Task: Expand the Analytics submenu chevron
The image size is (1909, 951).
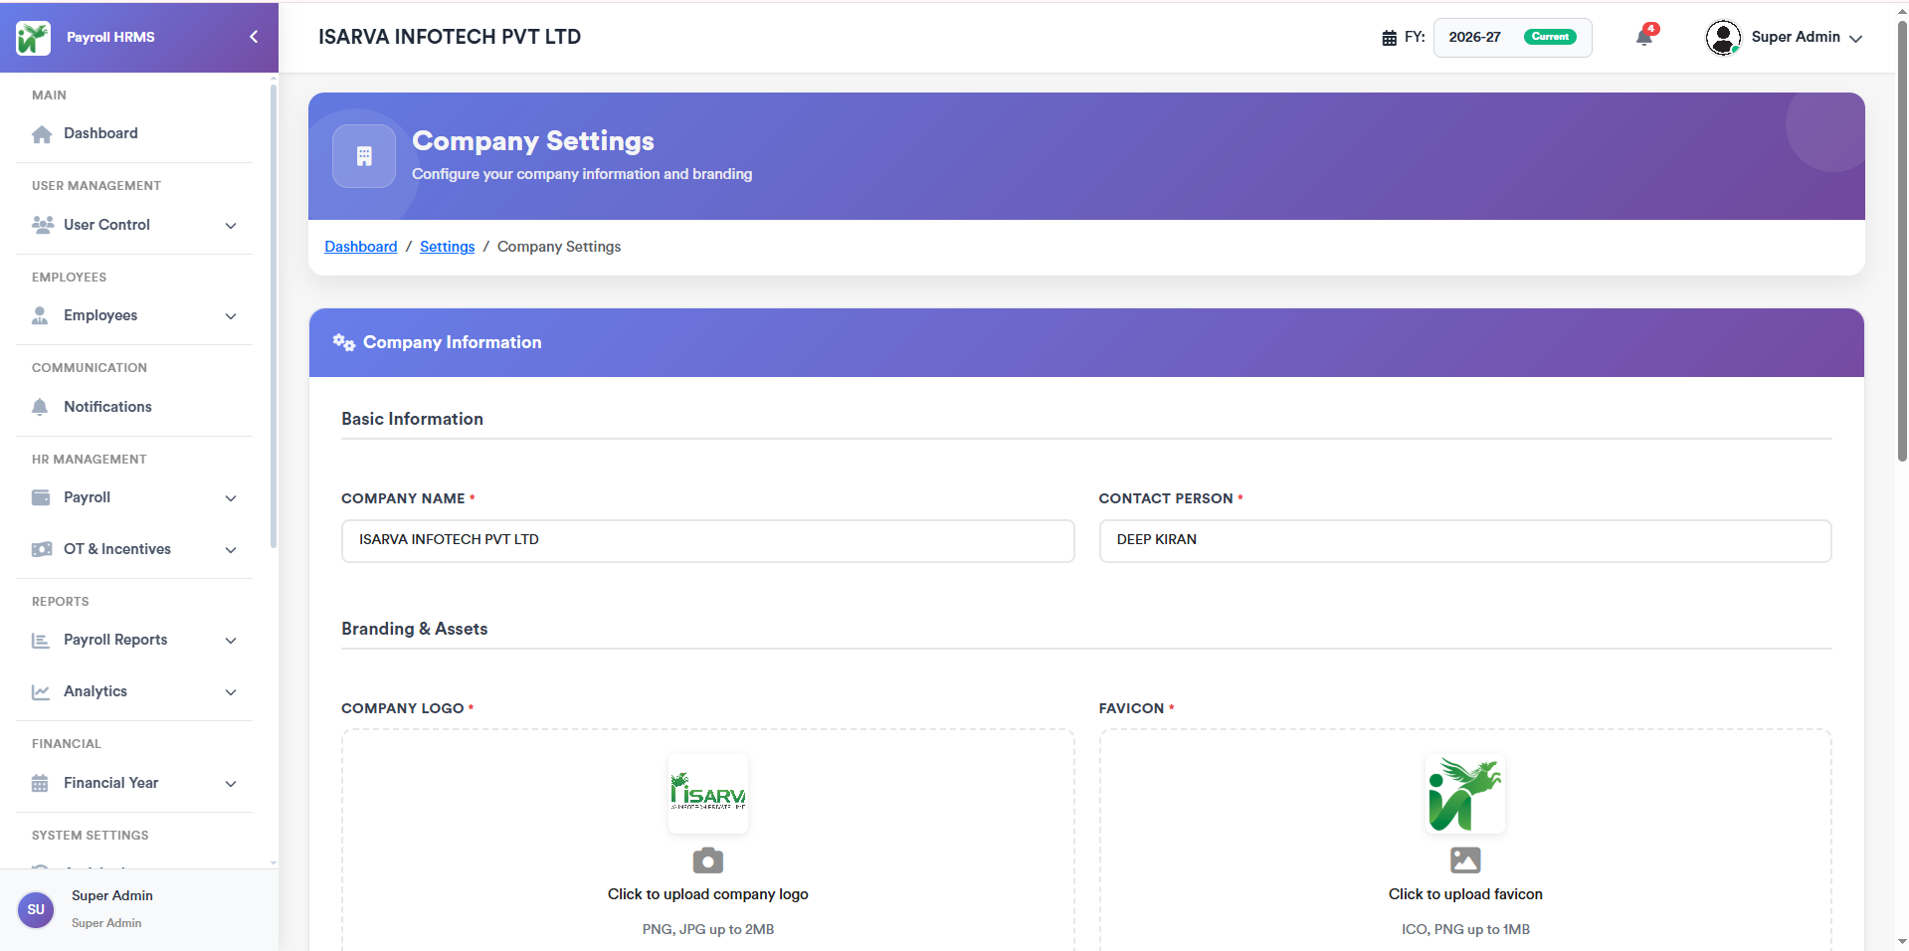Action: click(231, 692)
